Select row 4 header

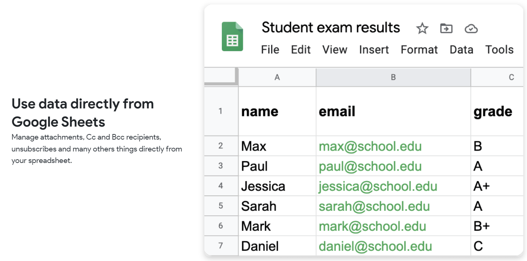[221, 186]
